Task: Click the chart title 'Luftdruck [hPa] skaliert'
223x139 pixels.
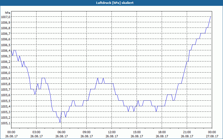Action: pyautogui.click(x=115, y=3)
